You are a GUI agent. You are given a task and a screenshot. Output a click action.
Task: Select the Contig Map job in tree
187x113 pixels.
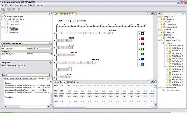14,30
